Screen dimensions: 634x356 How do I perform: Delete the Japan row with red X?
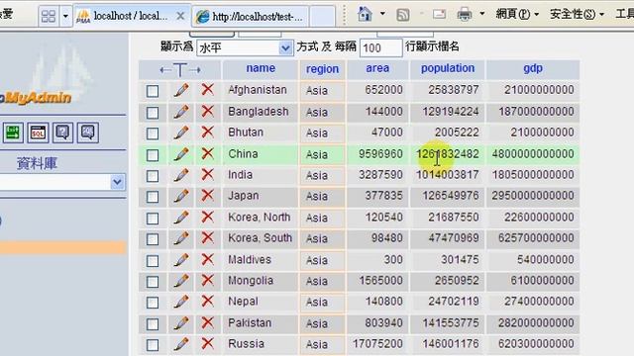(x=207, y=195)
